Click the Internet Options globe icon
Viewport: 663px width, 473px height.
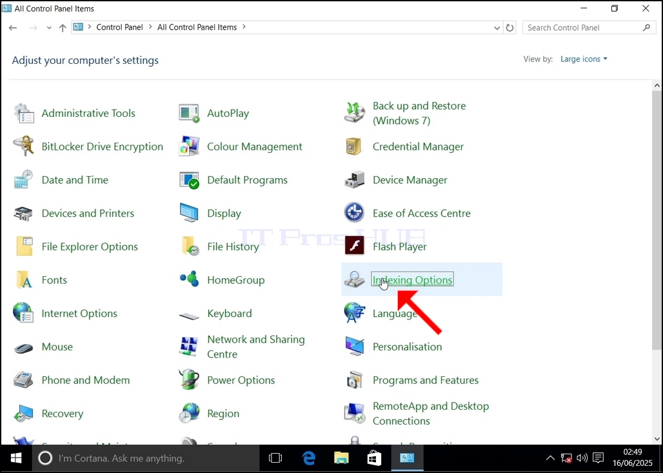pos(24,313)
